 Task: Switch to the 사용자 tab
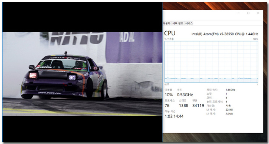(166, 23)
